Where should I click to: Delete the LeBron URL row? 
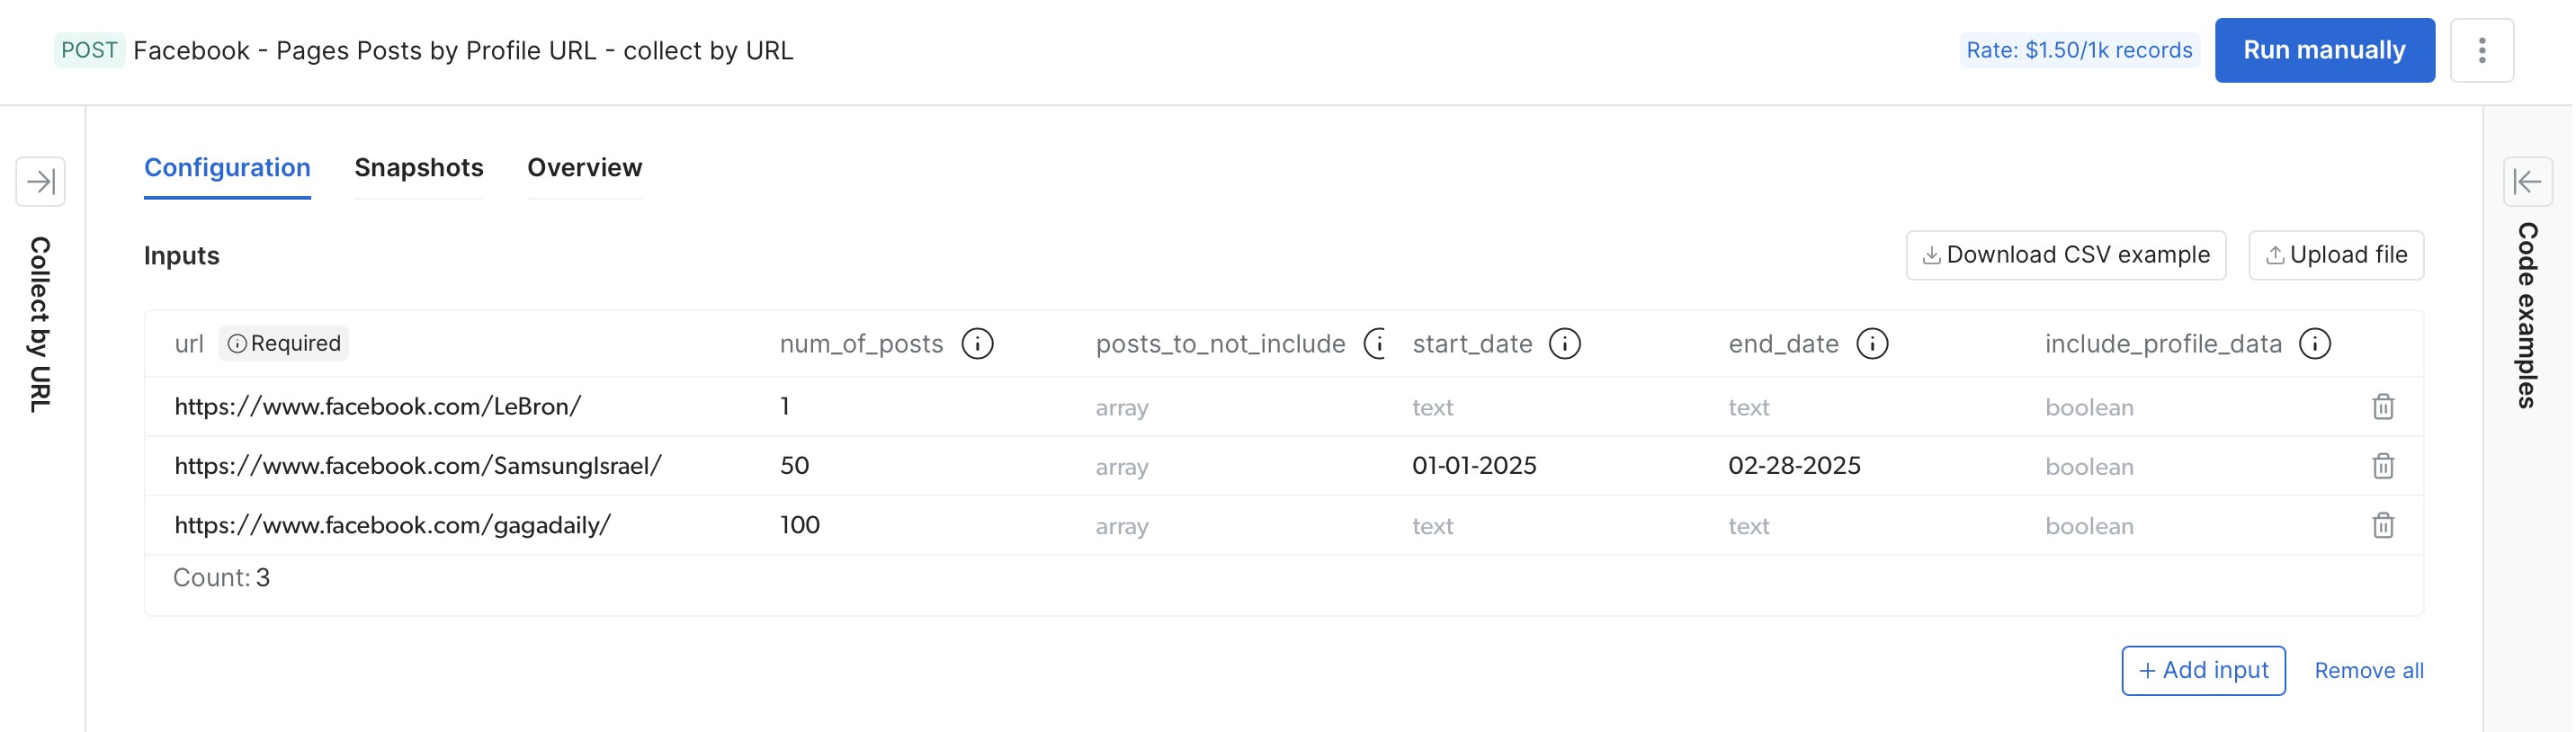pos(2382,407)
